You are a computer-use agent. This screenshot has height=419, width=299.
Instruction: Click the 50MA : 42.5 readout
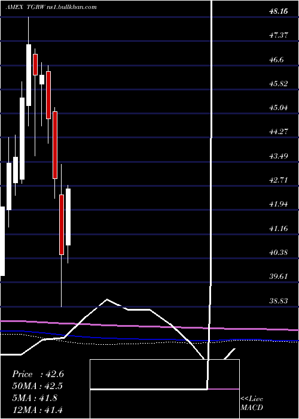[38, 386]
